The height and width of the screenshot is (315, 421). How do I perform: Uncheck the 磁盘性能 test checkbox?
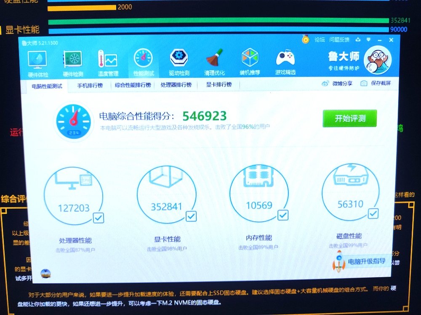(x=373, y=213)
